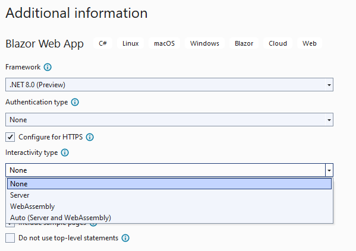This screenshot has height=251, width=356.
Task: Click the Additional information heading
Action: tap(77, 13)
